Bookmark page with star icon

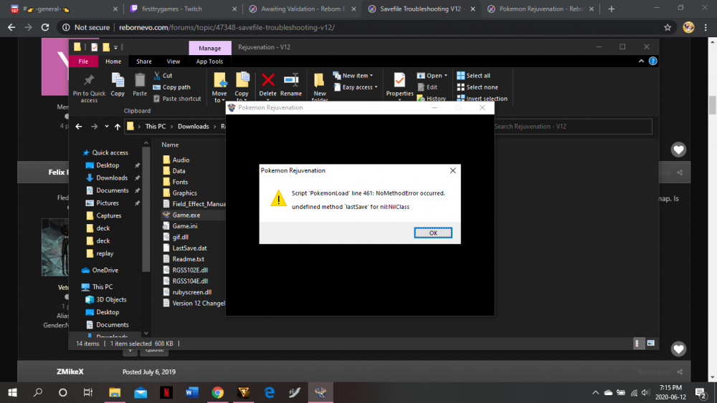[667, 27]
